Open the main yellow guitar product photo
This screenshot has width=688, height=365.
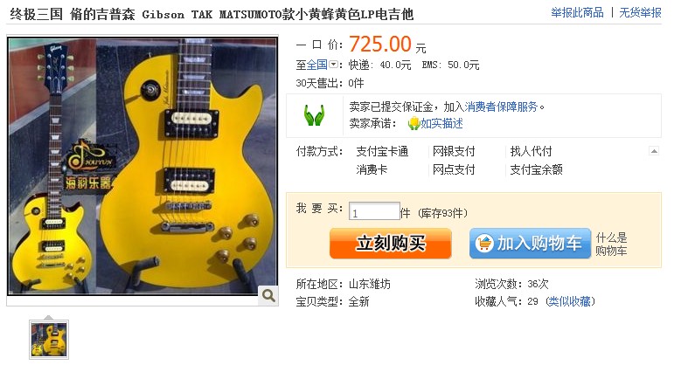142,167
